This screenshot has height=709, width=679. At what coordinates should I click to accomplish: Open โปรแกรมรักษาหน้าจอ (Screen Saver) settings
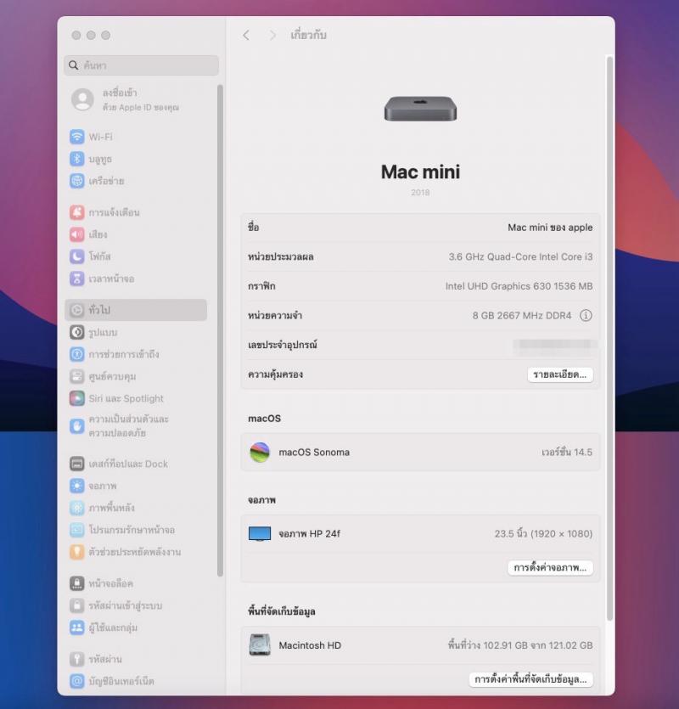pos(122,530)
